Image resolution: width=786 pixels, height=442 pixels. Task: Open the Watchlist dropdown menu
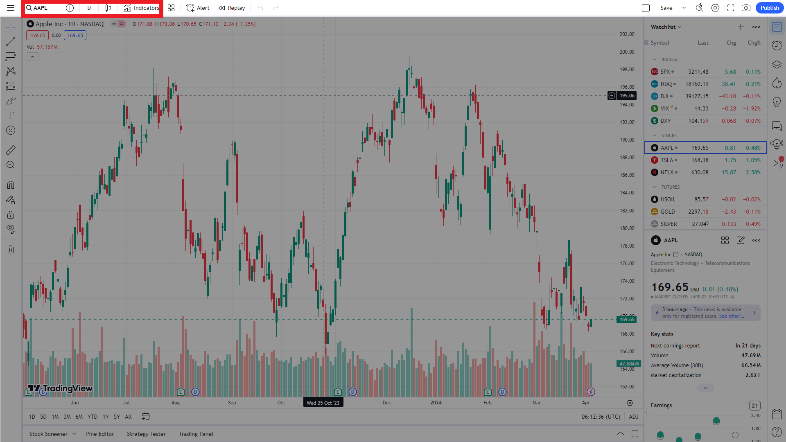666,27
